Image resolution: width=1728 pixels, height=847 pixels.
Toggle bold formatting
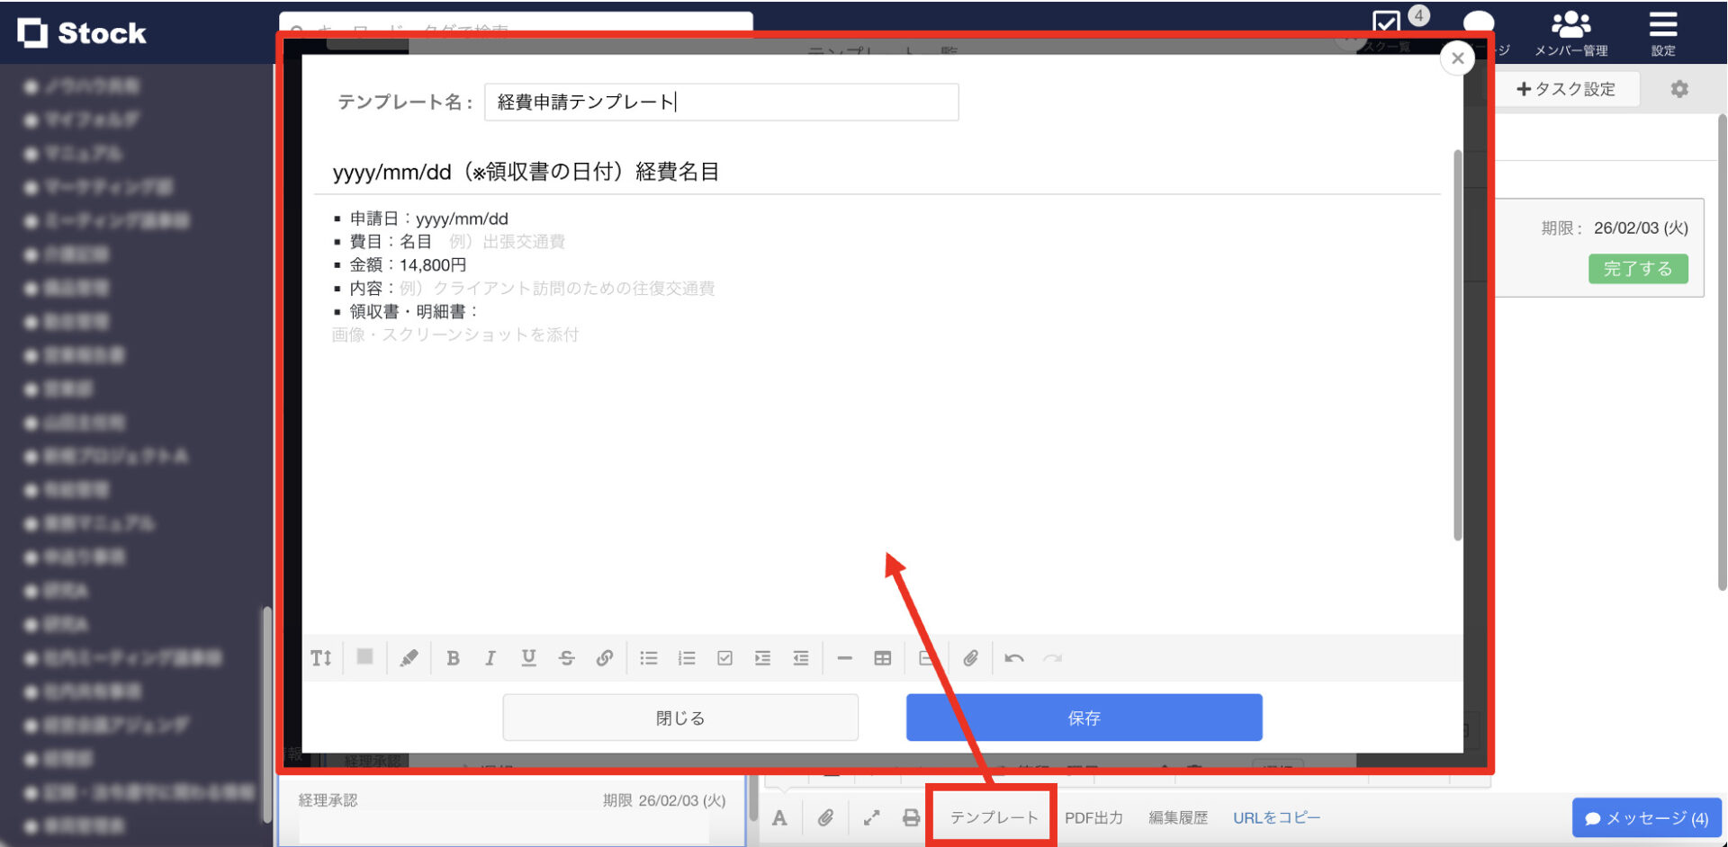pyautogui.click(x=454, y=657)
